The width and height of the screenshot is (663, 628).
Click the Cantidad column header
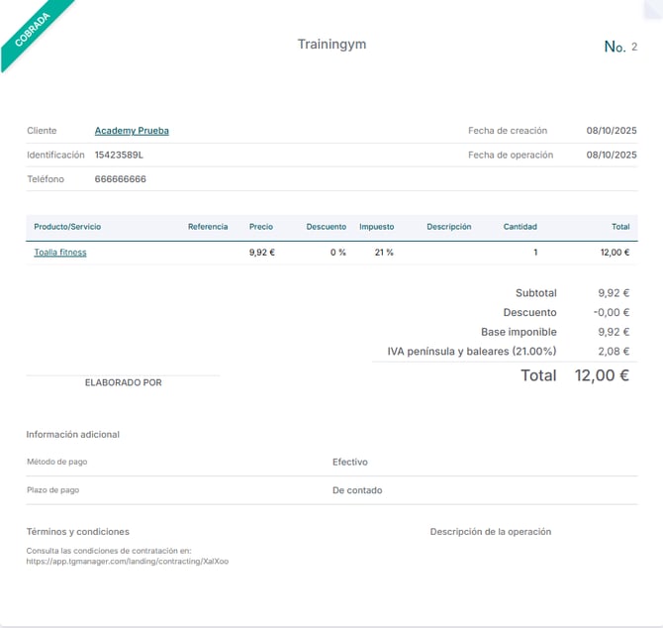520,227
